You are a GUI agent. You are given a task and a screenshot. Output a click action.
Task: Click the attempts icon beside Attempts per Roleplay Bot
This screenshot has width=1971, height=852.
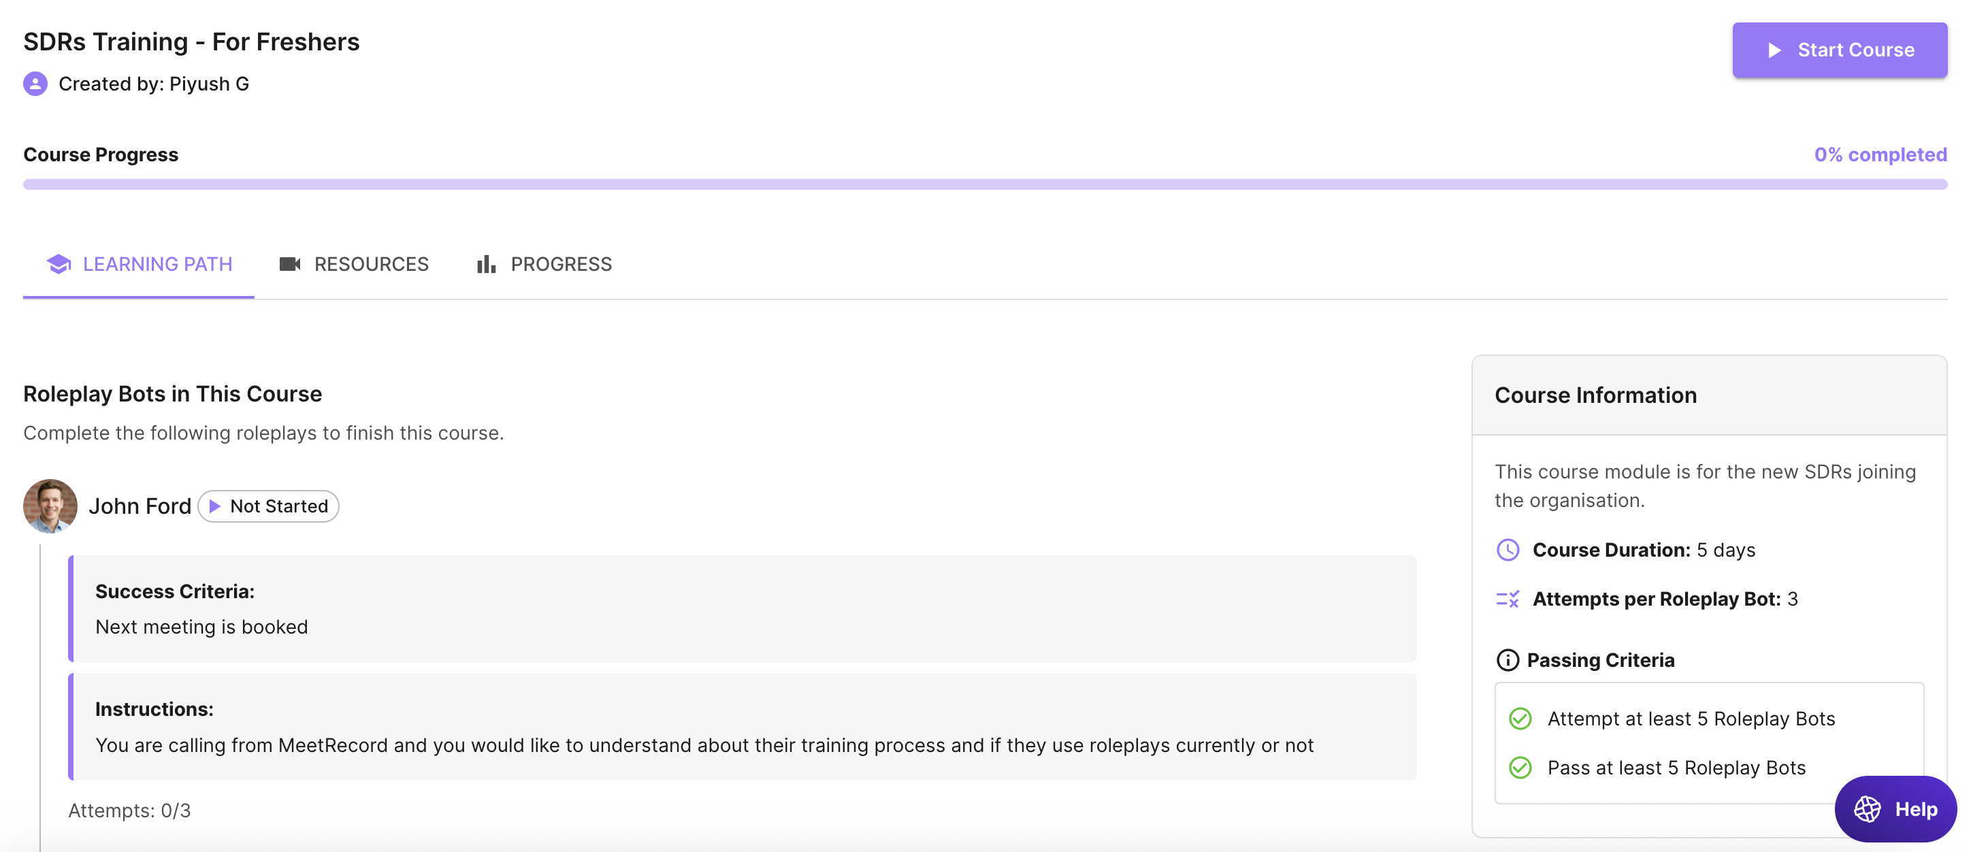(x=1508, y=599)
